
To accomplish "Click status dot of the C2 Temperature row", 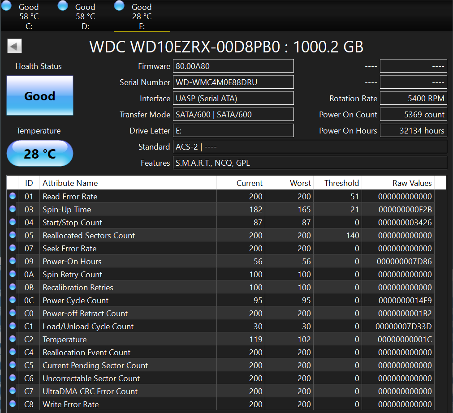I will coord(13,339).
